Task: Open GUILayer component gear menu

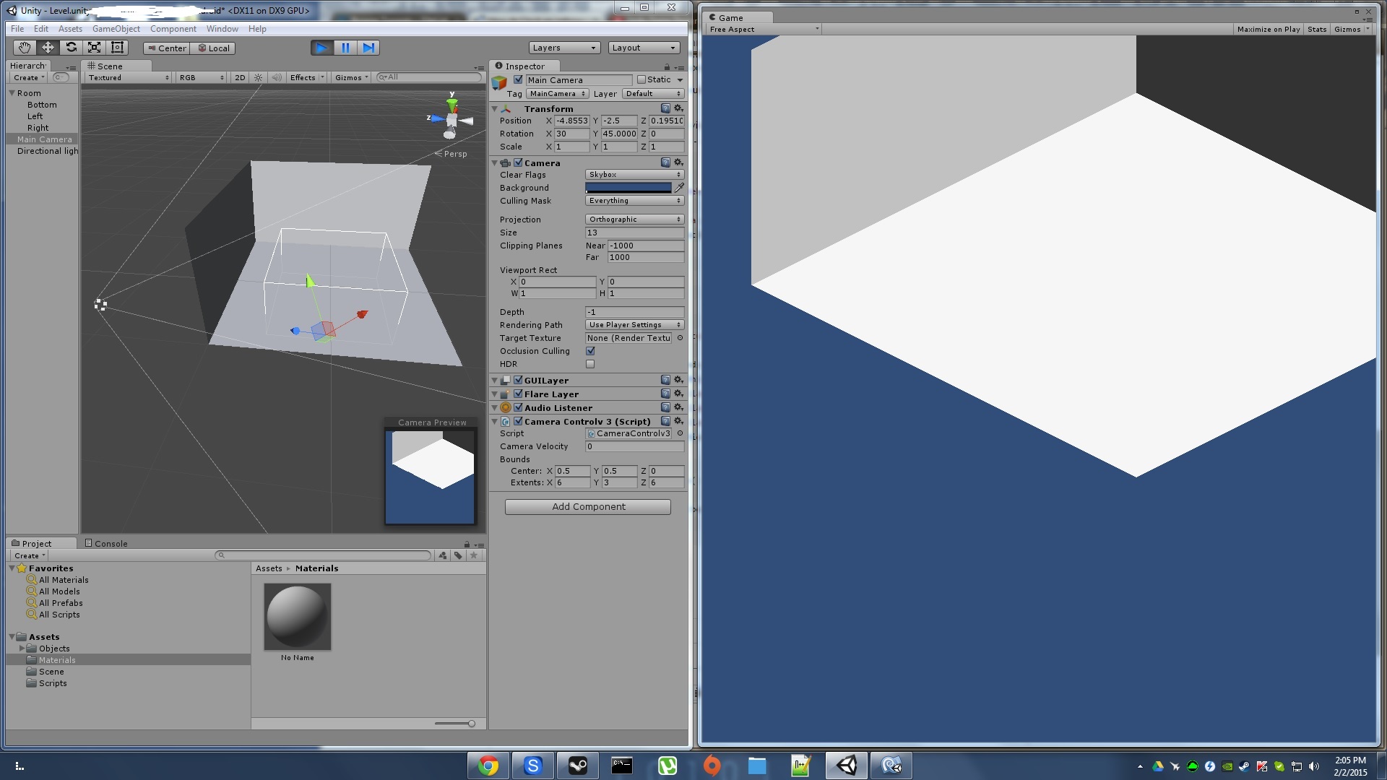Action: pos(678,380)
